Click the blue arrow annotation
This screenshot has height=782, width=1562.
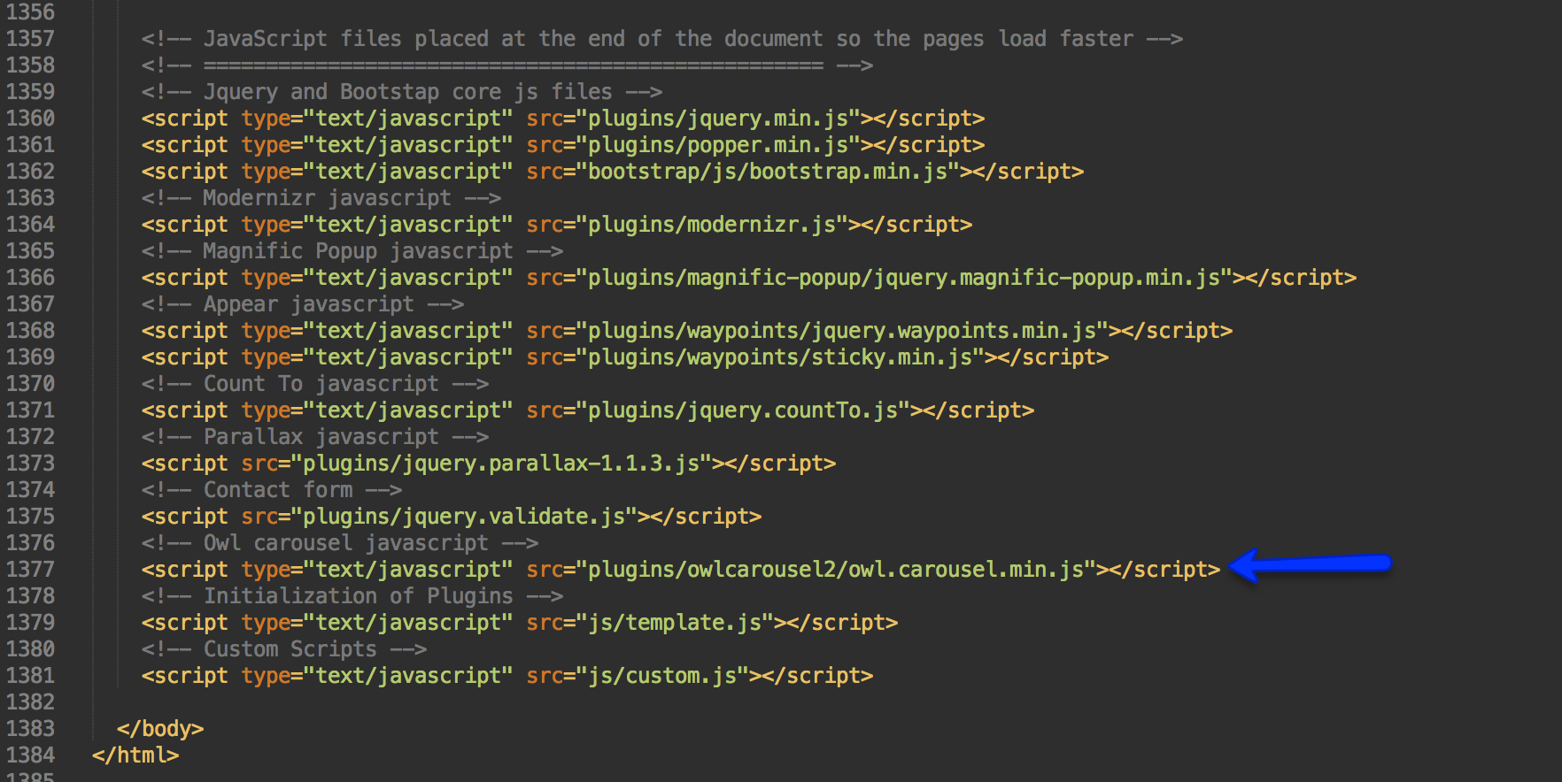tap(1311, 565)
